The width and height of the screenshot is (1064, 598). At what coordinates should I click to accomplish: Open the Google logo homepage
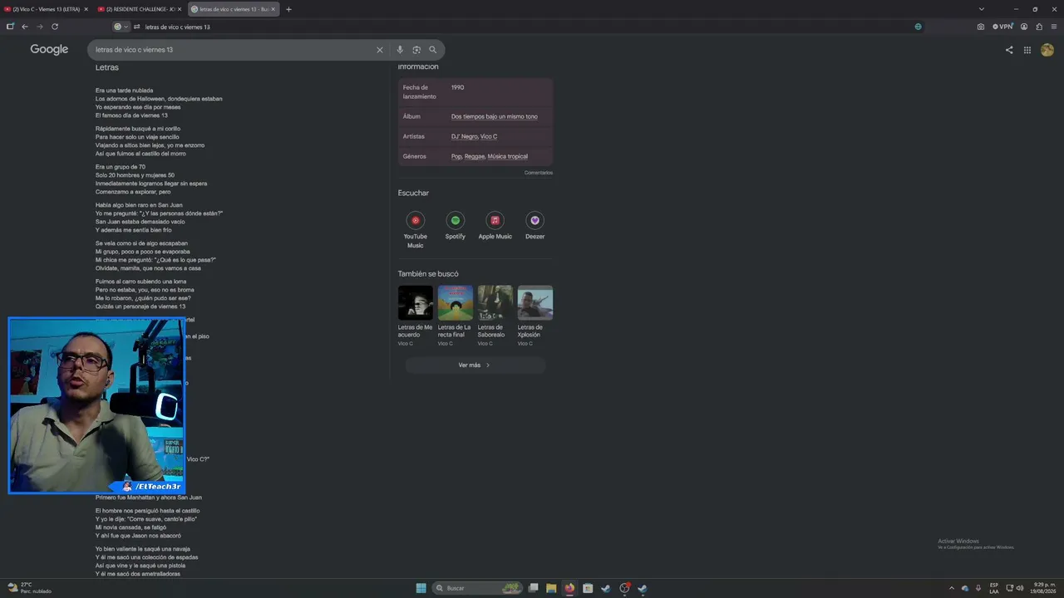(49, 50)
